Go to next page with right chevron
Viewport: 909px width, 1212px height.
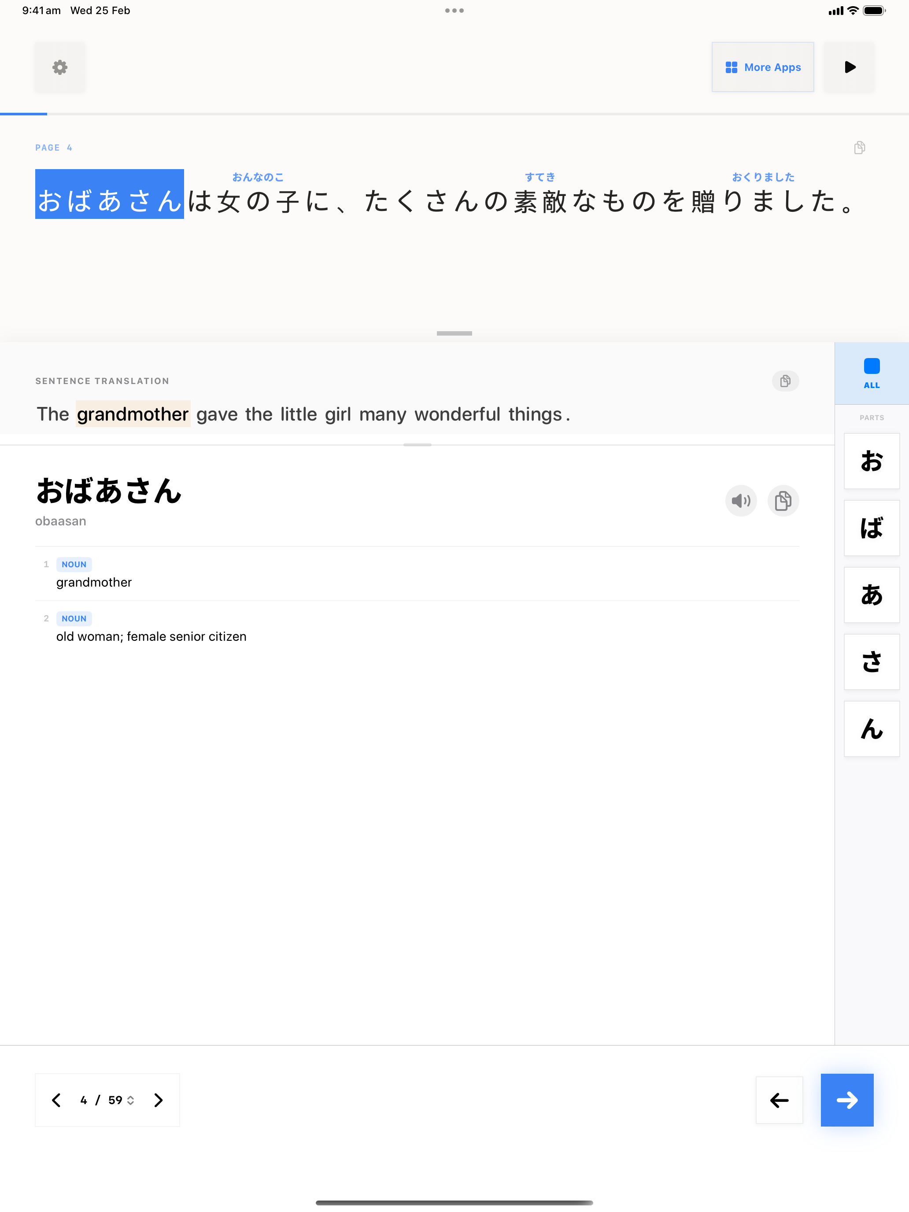[x=159, y=1100]
